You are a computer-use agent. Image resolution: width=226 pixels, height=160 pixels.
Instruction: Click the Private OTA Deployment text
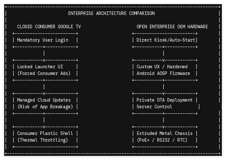coord(164,100)
